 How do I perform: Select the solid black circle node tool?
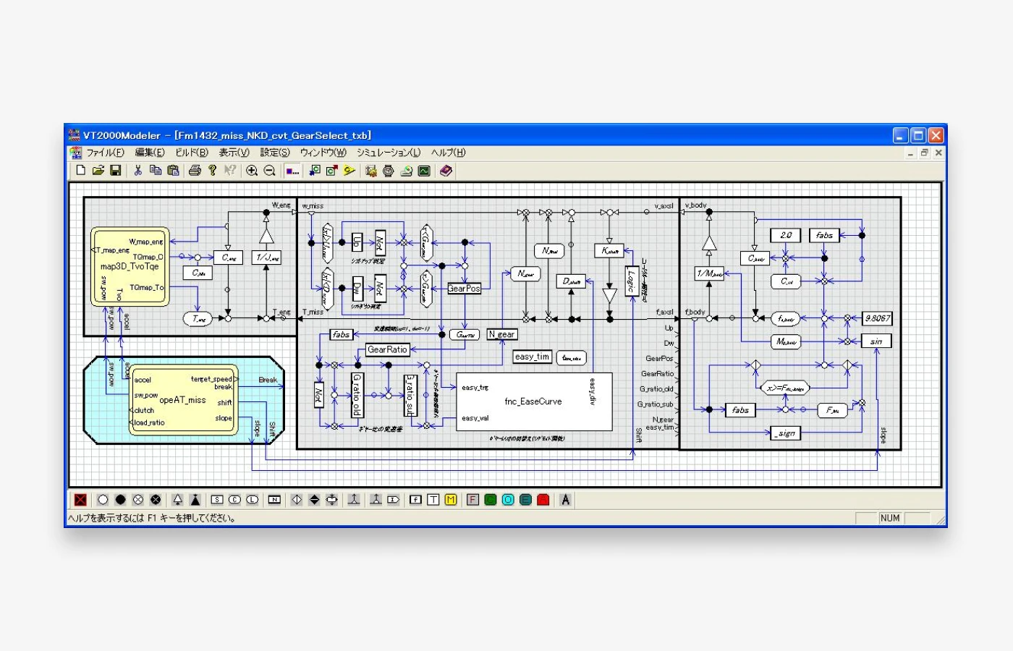coord(120,500)
